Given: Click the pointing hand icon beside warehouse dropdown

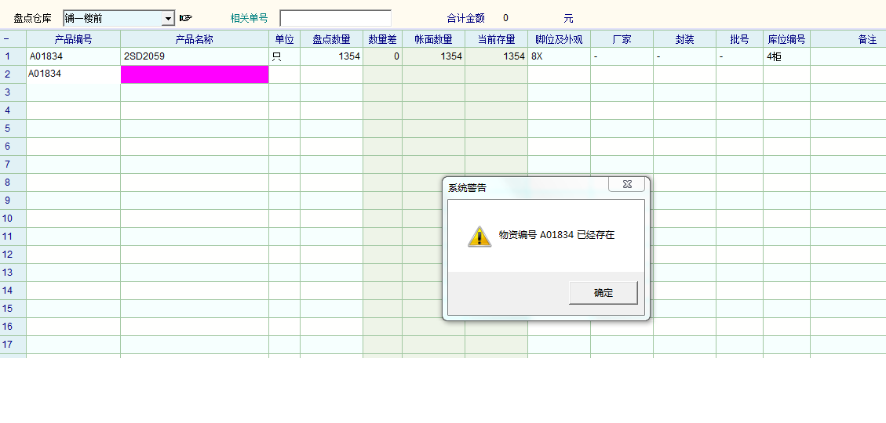Looking at the screenshot, I should (x=185, y=18).
